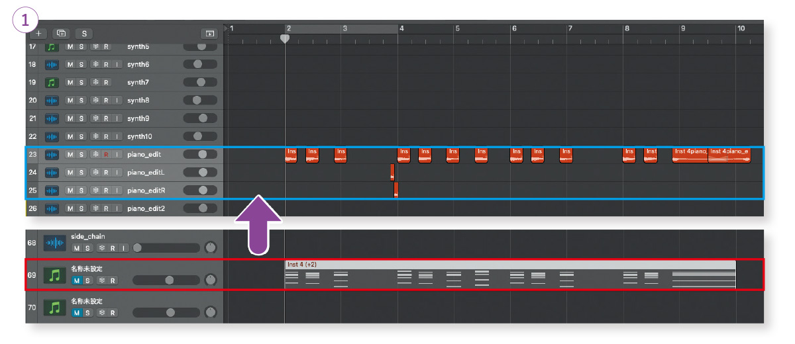Select the piano_edit2 track name
This screenshot has width=795, height=344.
(x=146, y=208)
